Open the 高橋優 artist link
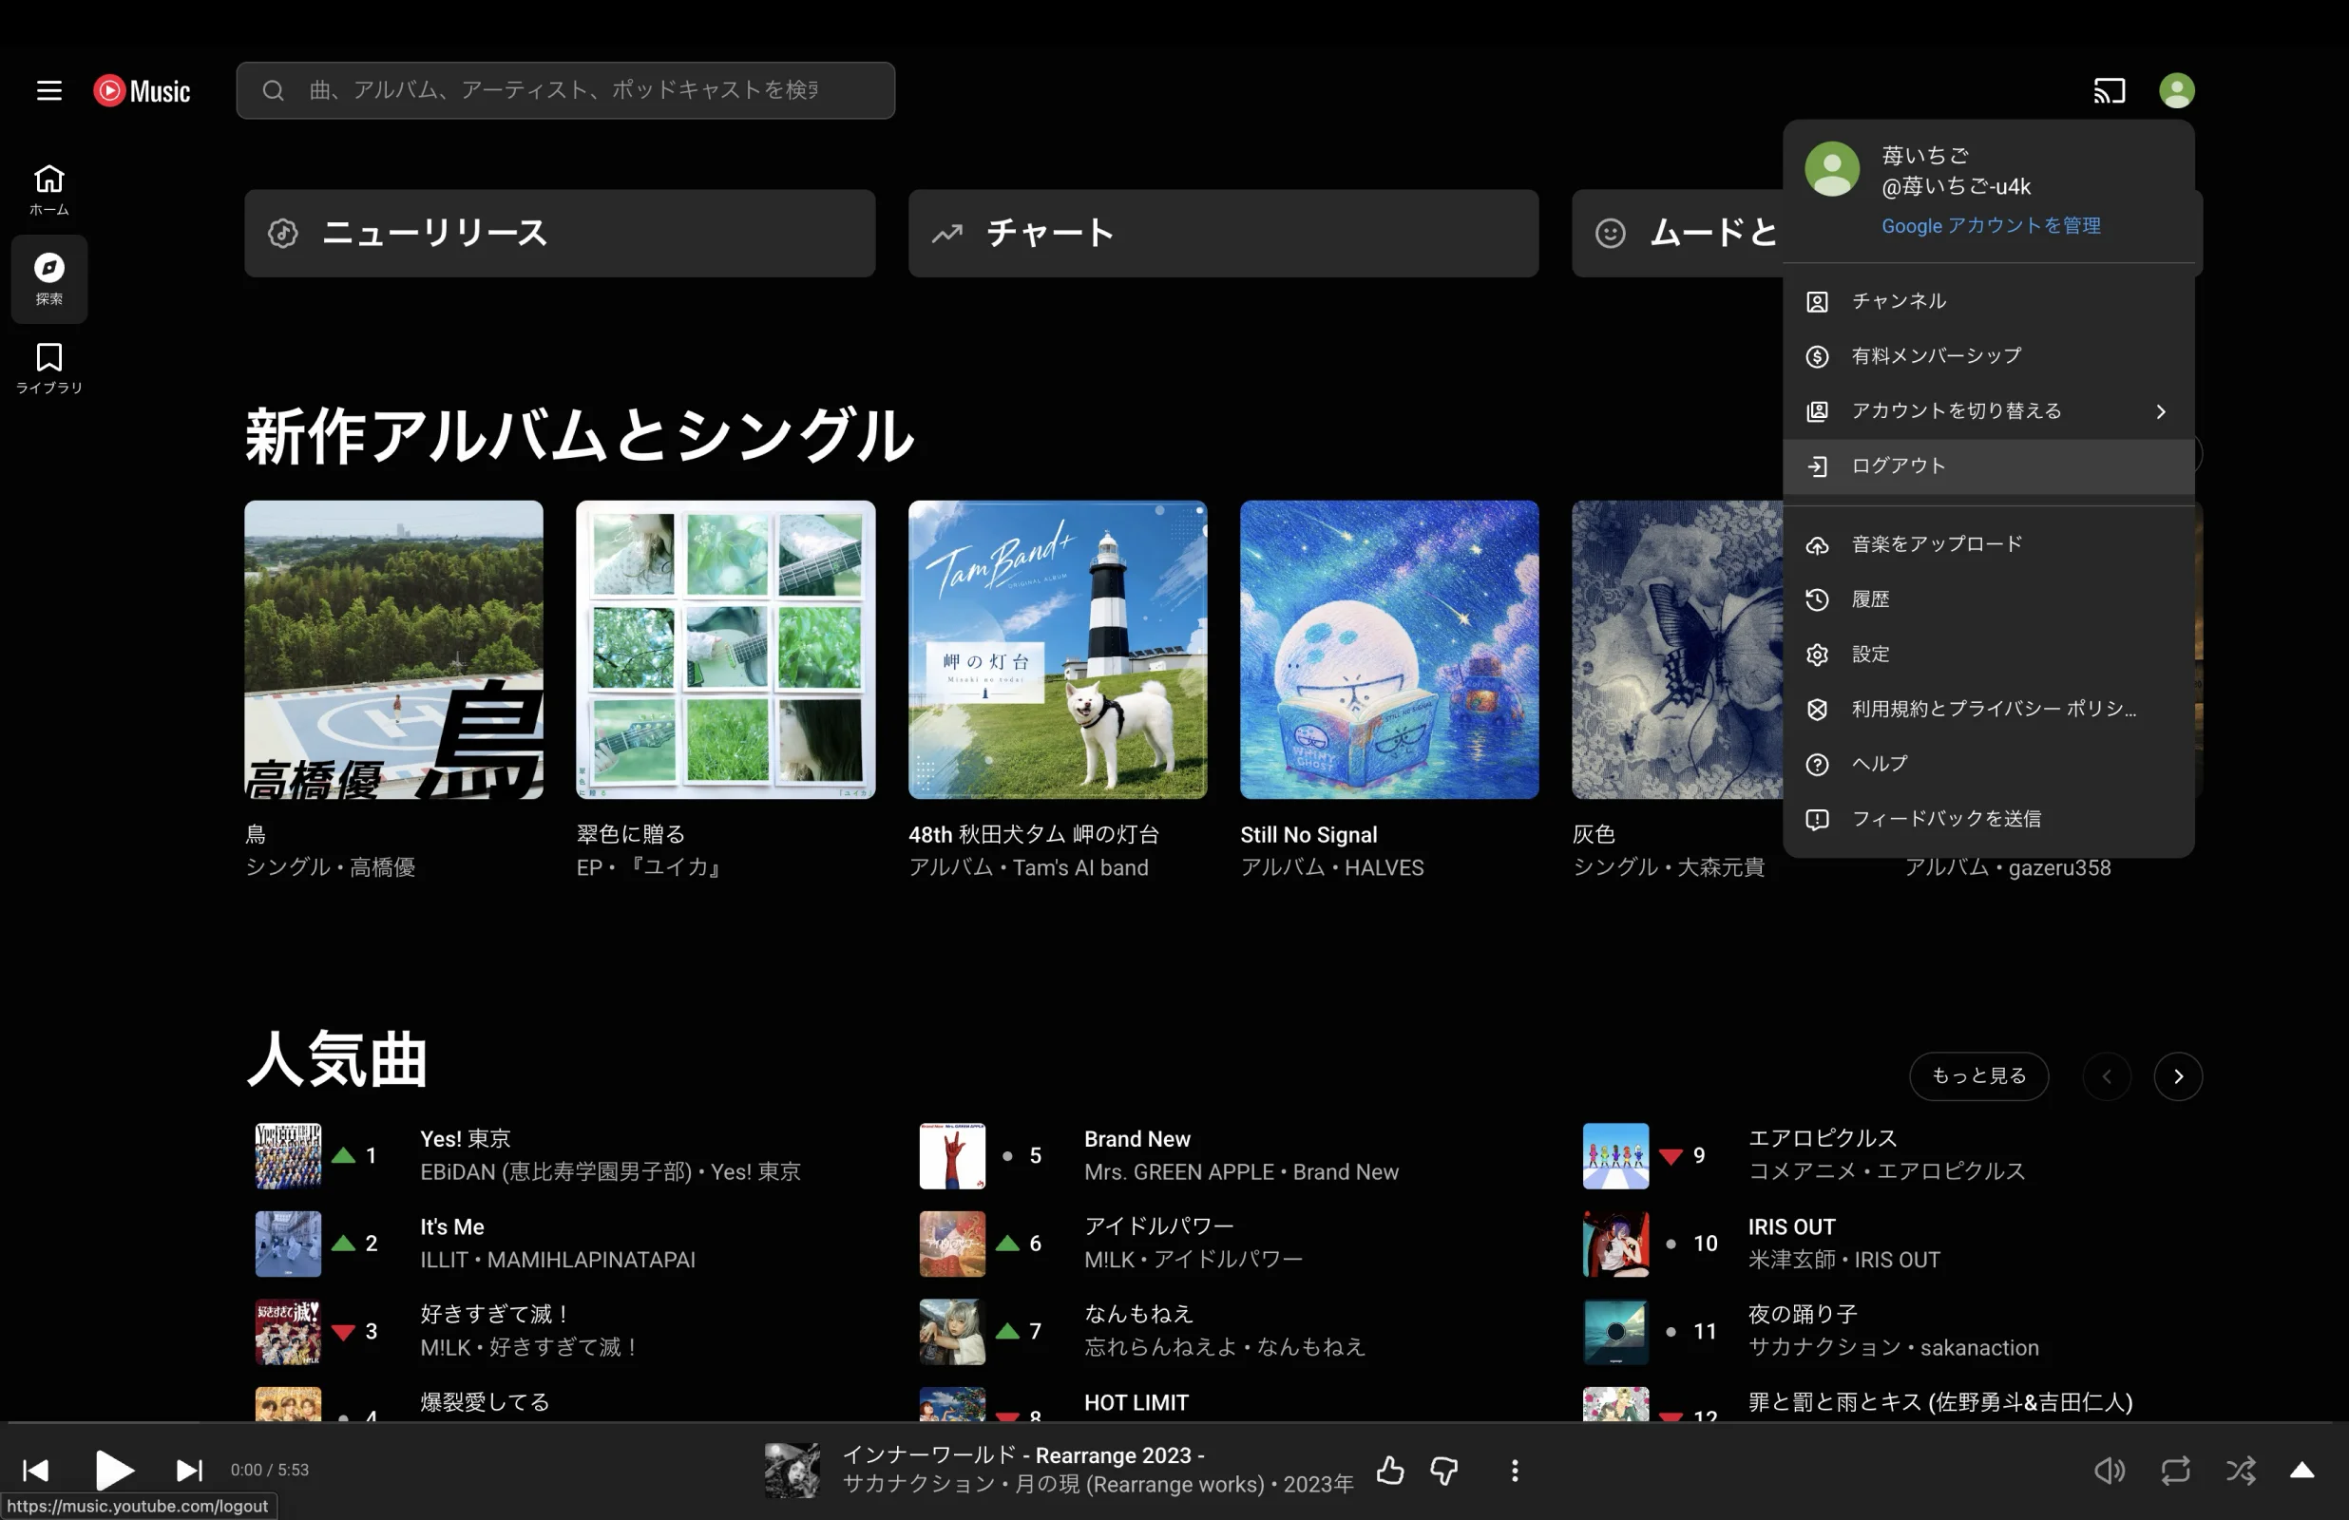Screen dimensions: 2349x1520 (x=383, y=867)
